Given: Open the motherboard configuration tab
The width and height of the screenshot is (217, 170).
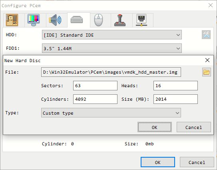Looking at the screenshot, I should (12, 20).
